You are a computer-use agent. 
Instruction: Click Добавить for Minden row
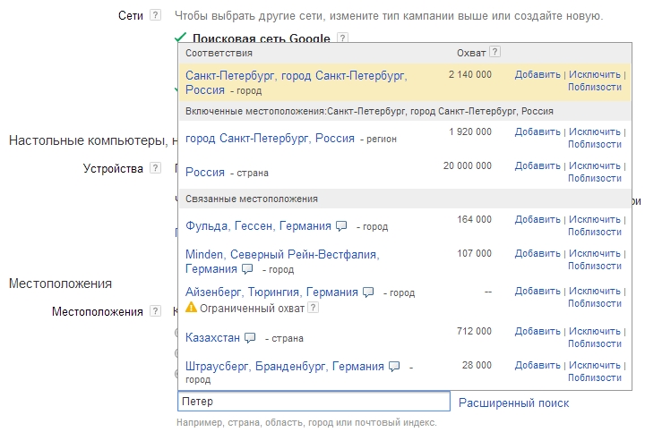pyautogui.click(x=537, y=253)
